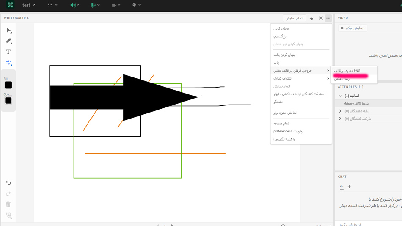The width and height of the screenshot is (402, 226).
Task: Toggle the microphone icon
Action: 93,5
